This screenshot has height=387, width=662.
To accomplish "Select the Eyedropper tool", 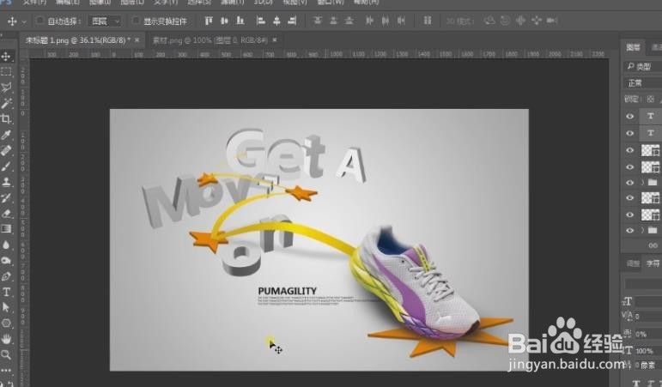I will coord(6,135).
